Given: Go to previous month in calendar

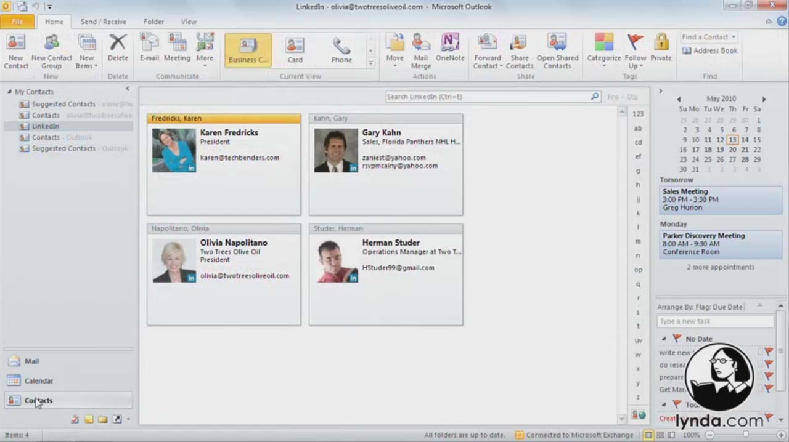Looking at the screenshot, I should (679, 99).
